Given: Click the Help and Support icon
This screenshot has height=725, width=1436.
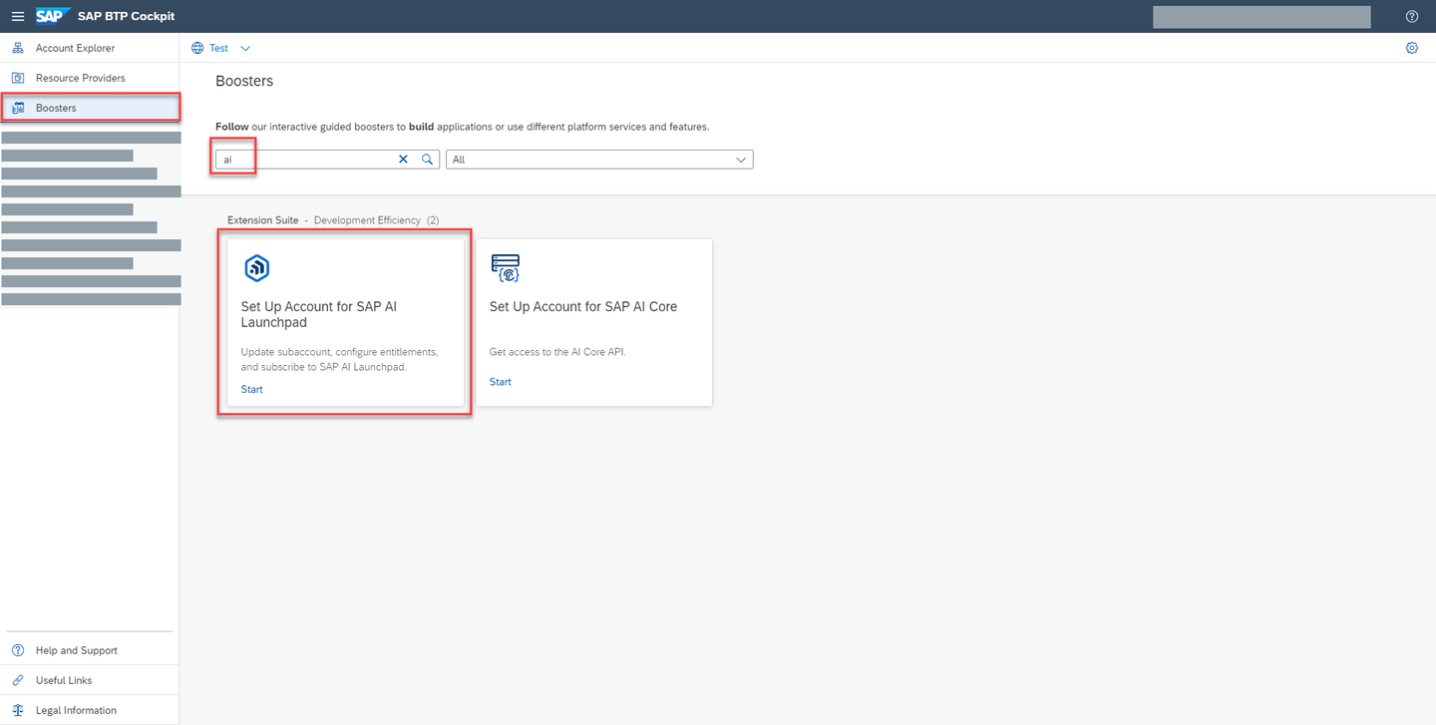Looking at the screenshot, I should point(18,650).
